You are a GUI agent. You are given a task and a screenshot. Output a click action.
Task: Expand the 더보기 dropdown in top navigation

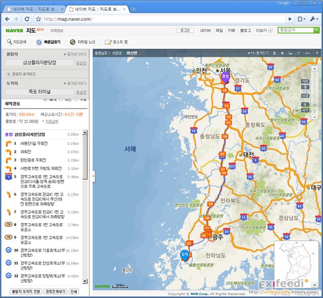(x=264, y=30)
